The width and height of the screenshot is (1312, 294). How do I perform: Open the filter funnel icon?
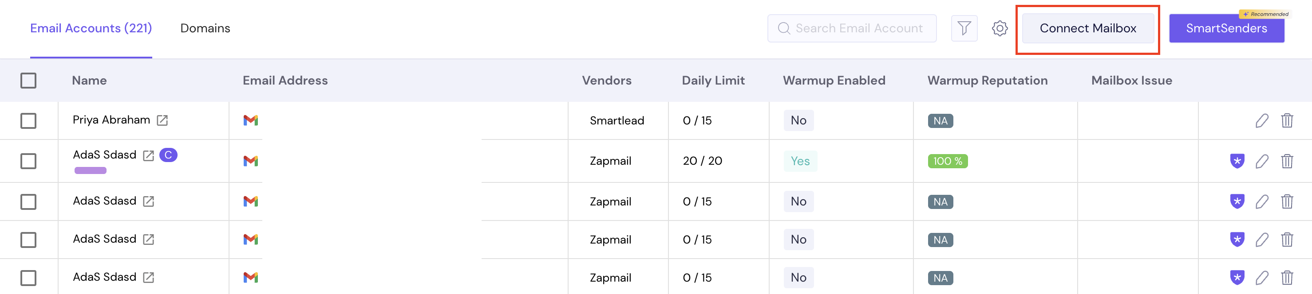pos(964,28)
